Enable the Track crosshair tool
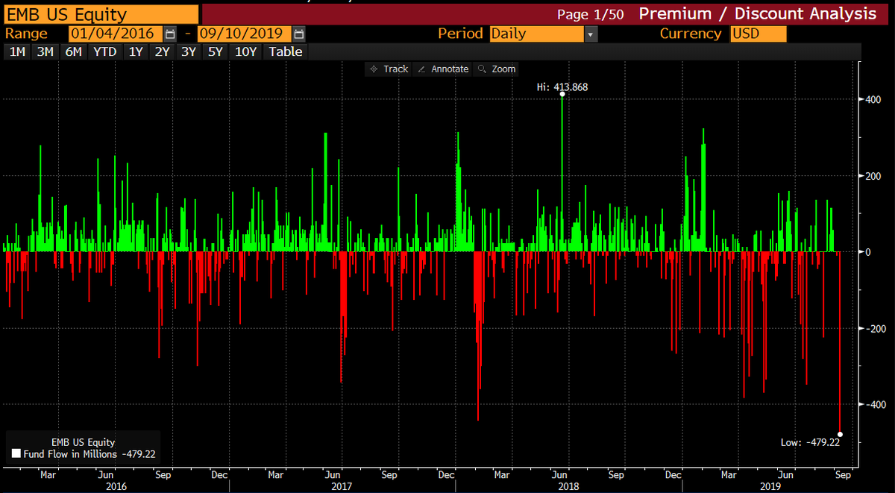The width and height of the screenshot is (895, 493). coord(389,69)
